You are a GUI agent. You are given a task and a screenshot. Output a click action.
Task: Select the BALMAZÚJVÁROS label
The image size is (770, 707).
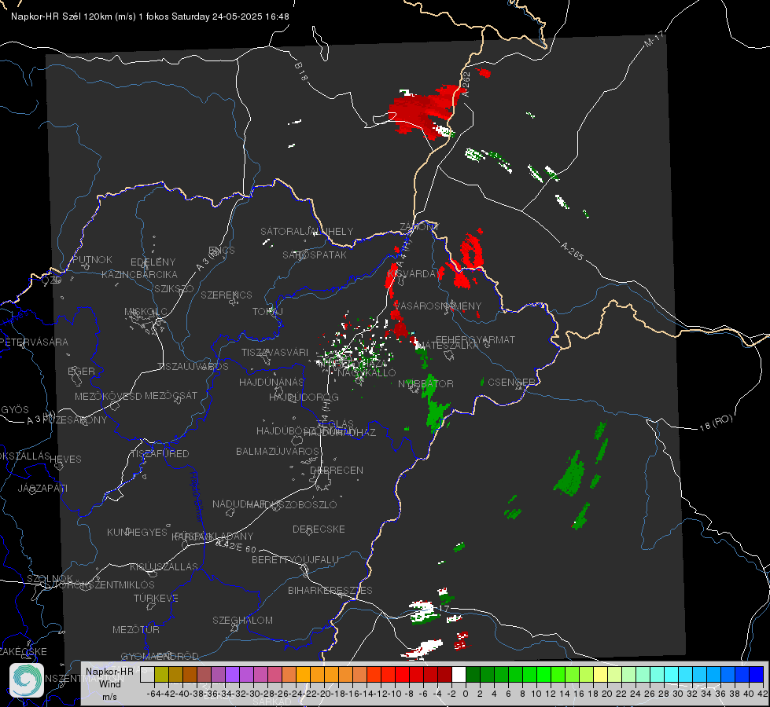(x=278, y=451)
